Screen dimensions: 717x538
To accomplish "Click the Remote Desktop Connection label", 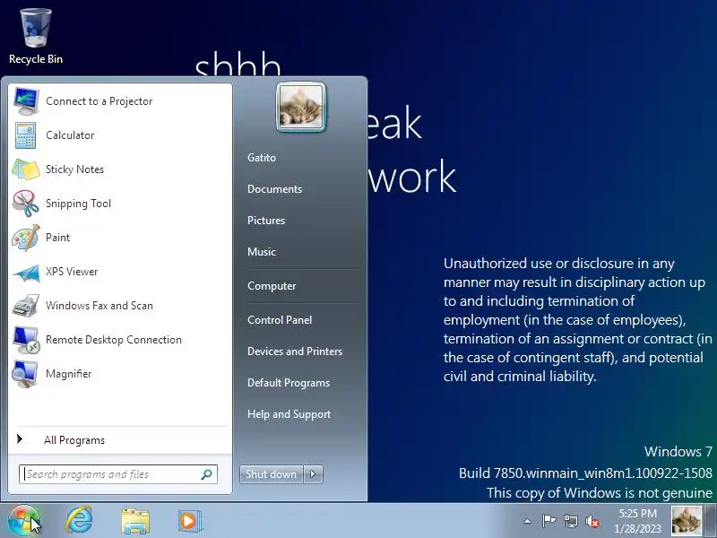I will (114, 340).
